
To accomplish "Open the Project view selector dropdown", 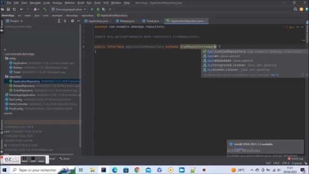I will (14, 21).
